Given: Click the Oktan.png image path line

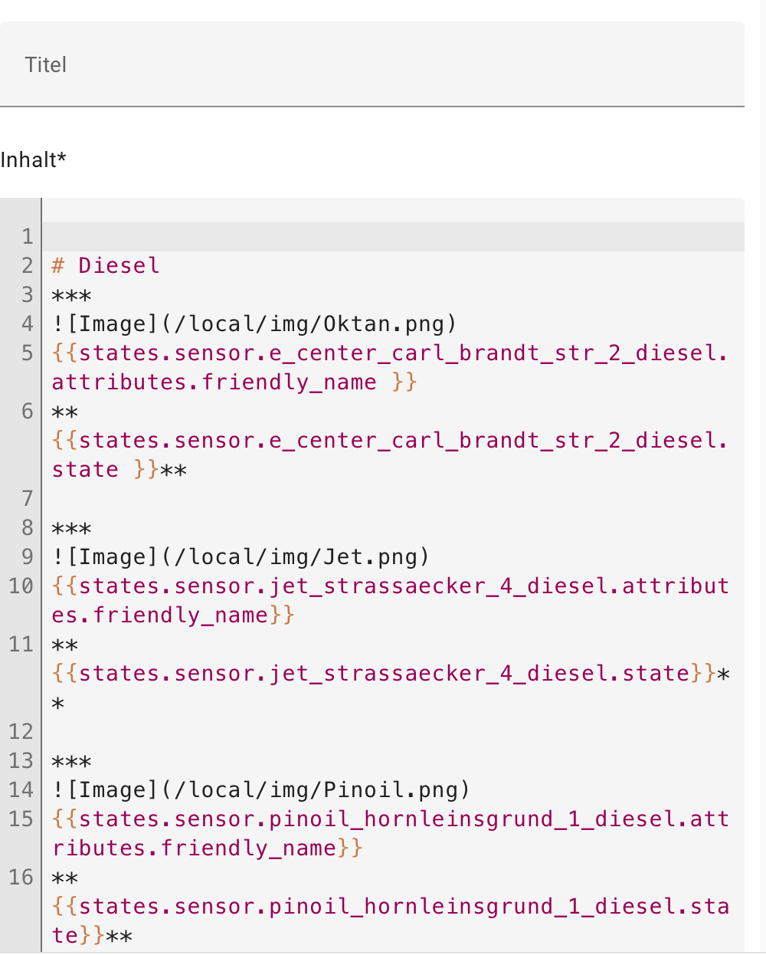Looking at the screenshot, I should tap(254, 324).
